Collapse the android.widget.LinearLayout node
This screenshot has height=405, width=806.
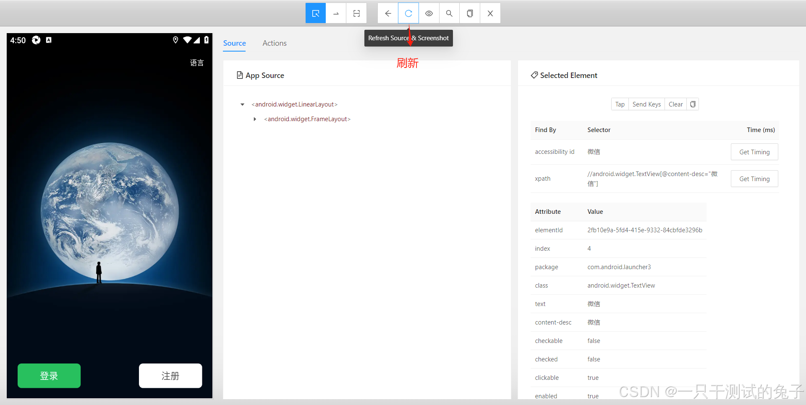pos(242,104)
